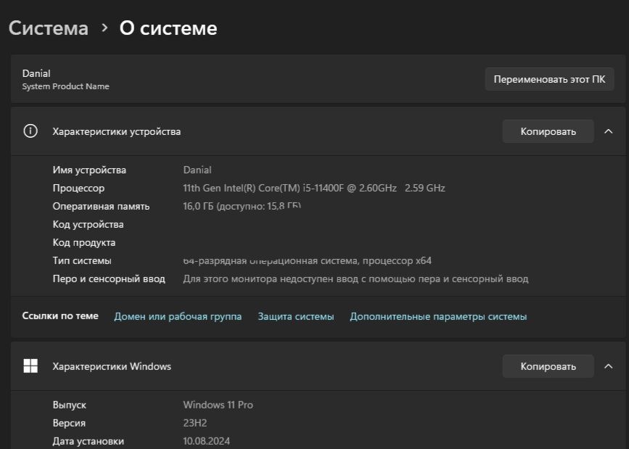This screenshot has height=449, width=629.
Task: Click System Product Name text
Action: click(x=65, y=86)
